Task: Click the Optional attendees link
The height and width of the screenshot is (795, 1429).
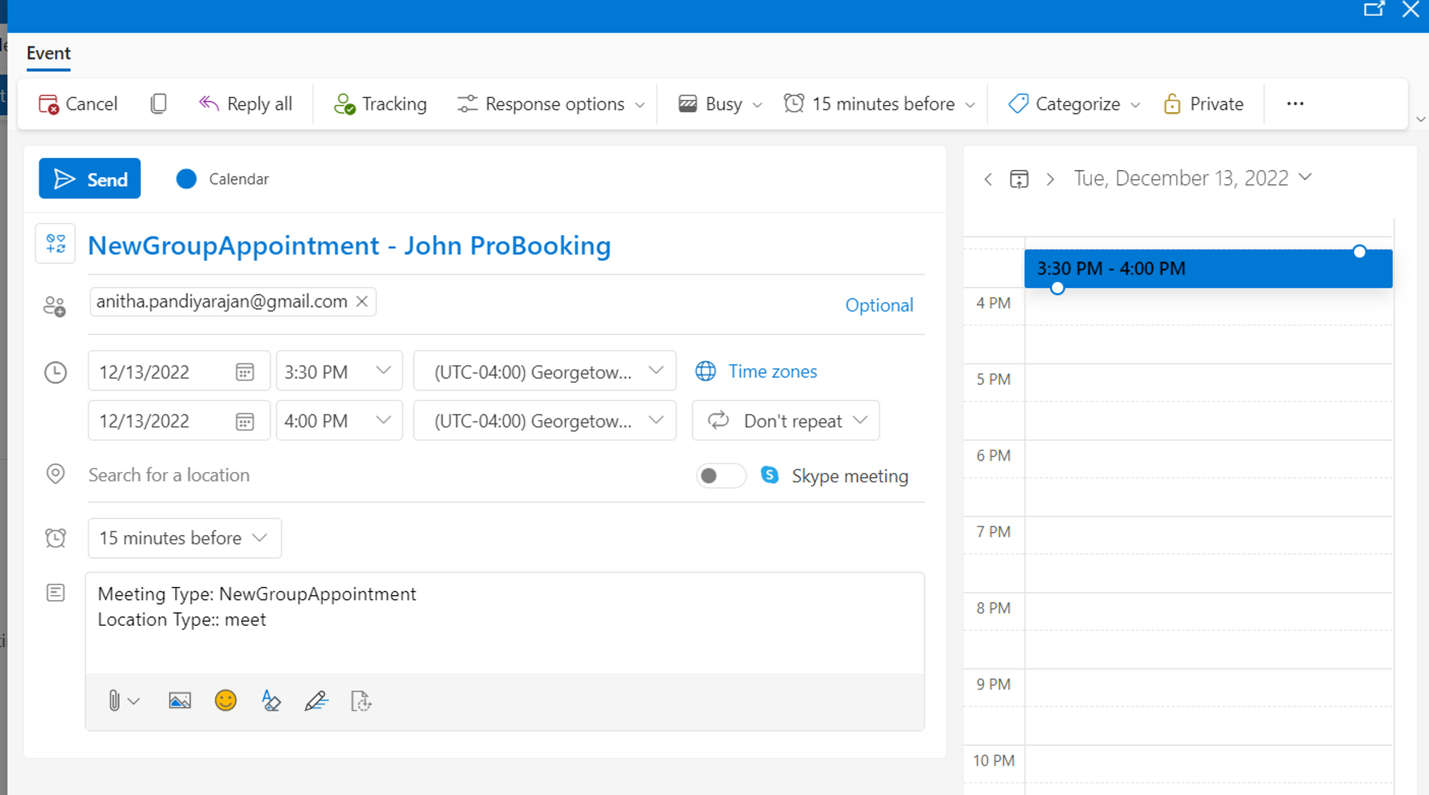Action: pos(879,305)
